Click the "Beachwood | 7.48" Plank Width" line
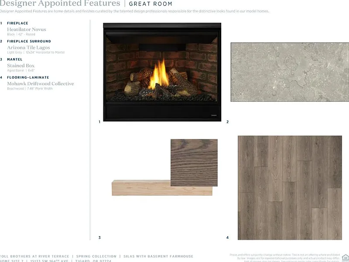Viewport: 349px width, 262px height. 30,89
